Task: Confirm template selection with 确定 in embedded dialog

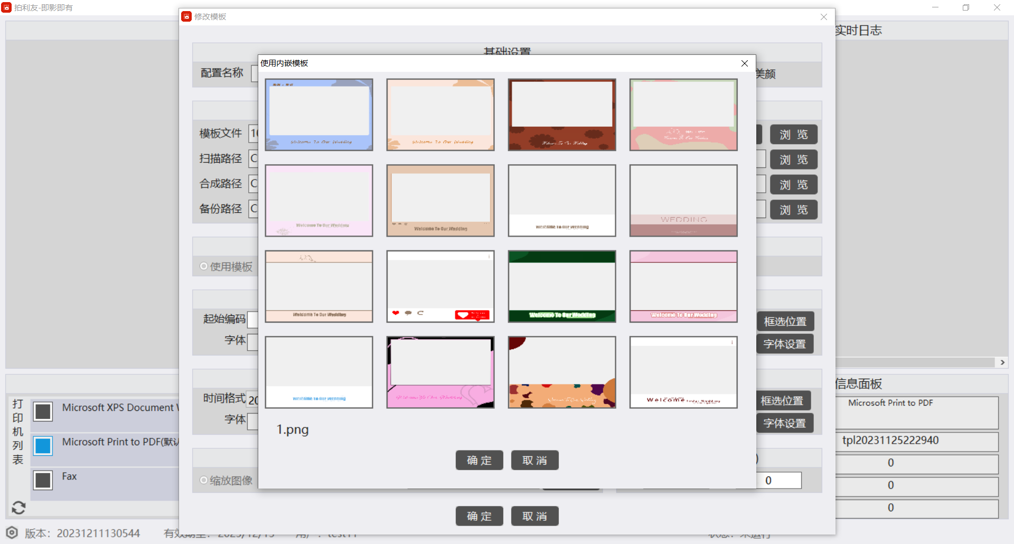Action: click(x=479, y=460)
